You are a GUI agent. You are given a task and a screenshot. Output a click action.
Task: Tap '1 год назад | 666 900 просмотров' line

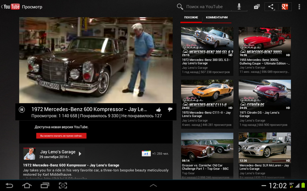(264, 125)
